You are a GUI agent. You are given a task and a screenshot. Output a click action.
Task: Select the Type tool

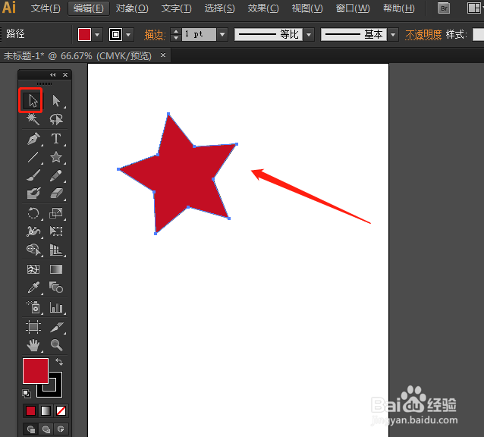click(x=56, y=139)
